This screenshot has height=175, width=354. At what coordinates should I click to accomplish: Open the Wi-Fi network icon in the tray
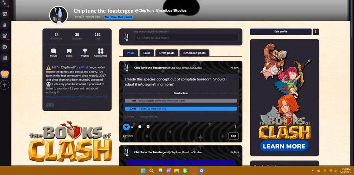331,171
